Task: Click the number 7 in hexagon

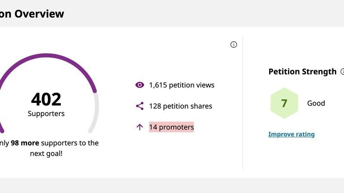Action: (284, 103)
